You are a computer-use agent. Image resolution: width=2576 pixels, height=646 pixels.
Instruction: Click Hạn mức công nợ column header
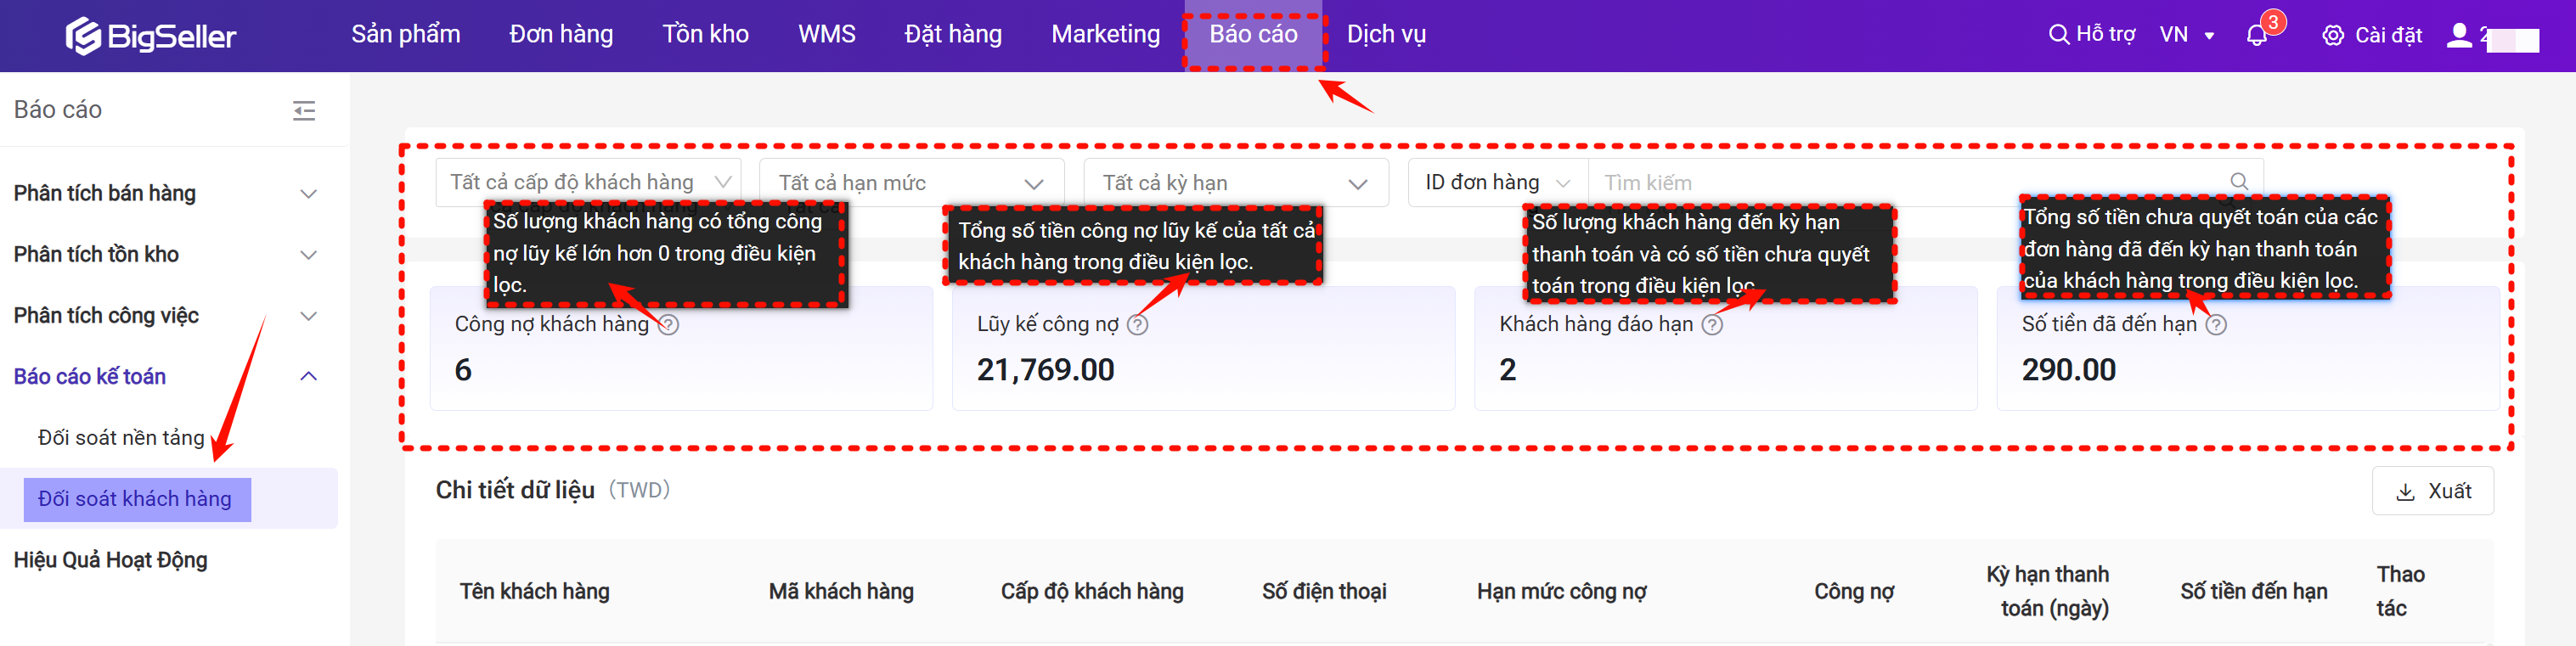1561,592
